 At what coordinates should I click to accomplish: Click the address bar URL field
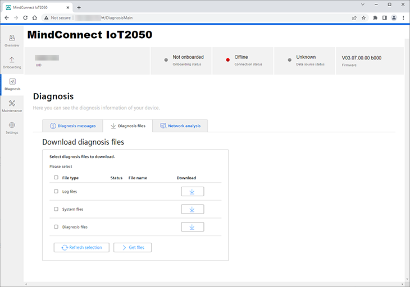pyautogui.click(x=204, y=18)
